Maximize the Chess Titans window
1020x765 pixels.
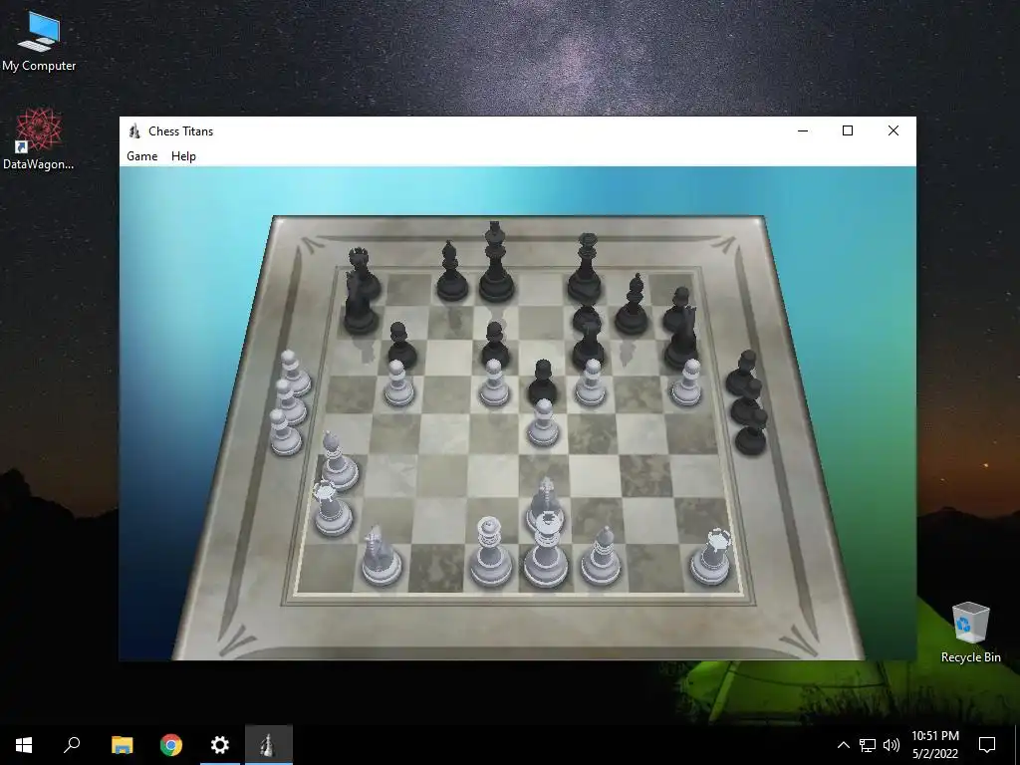pos(848,130)
